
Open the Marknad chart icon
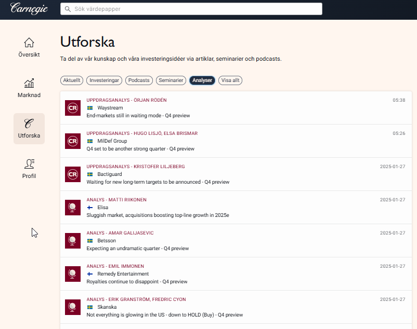[29, 83]
